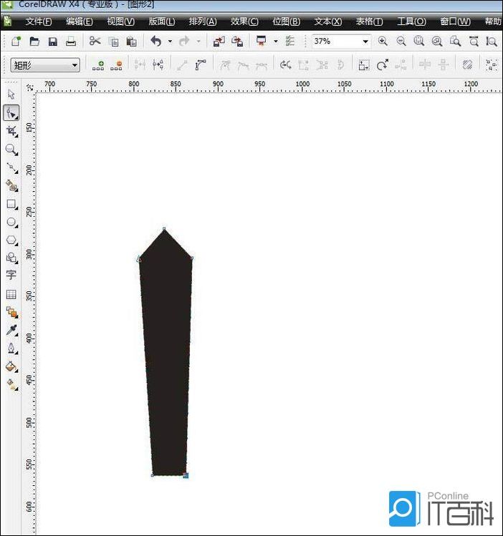Click the 37% zoom level field

click(x=336, y=42)
